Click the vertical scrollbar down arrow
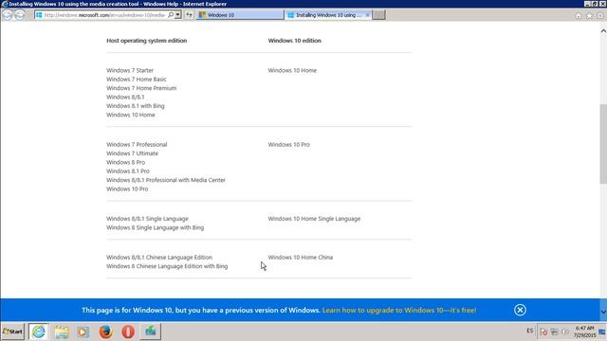The height and width of the screenshot is (341, 607). [x=603, y=312]
